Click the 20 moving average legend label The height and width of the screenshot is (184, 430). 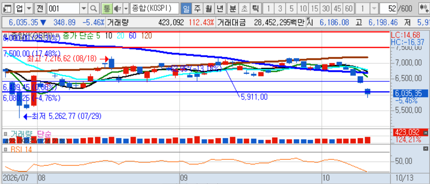click(121, 36)
